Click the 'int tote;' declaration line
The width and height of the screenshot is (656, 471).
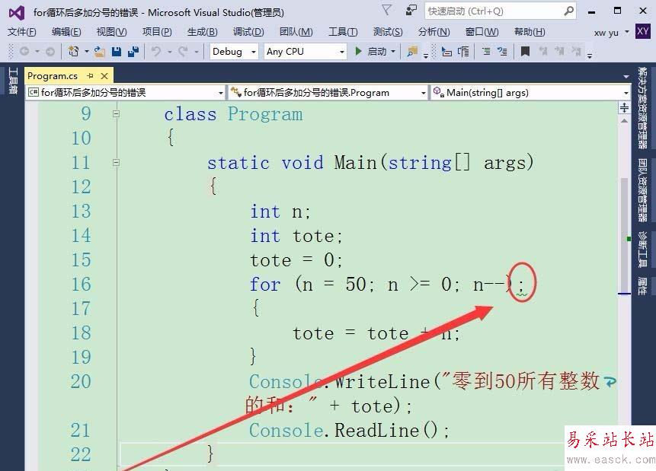click(x=296, y=236)
